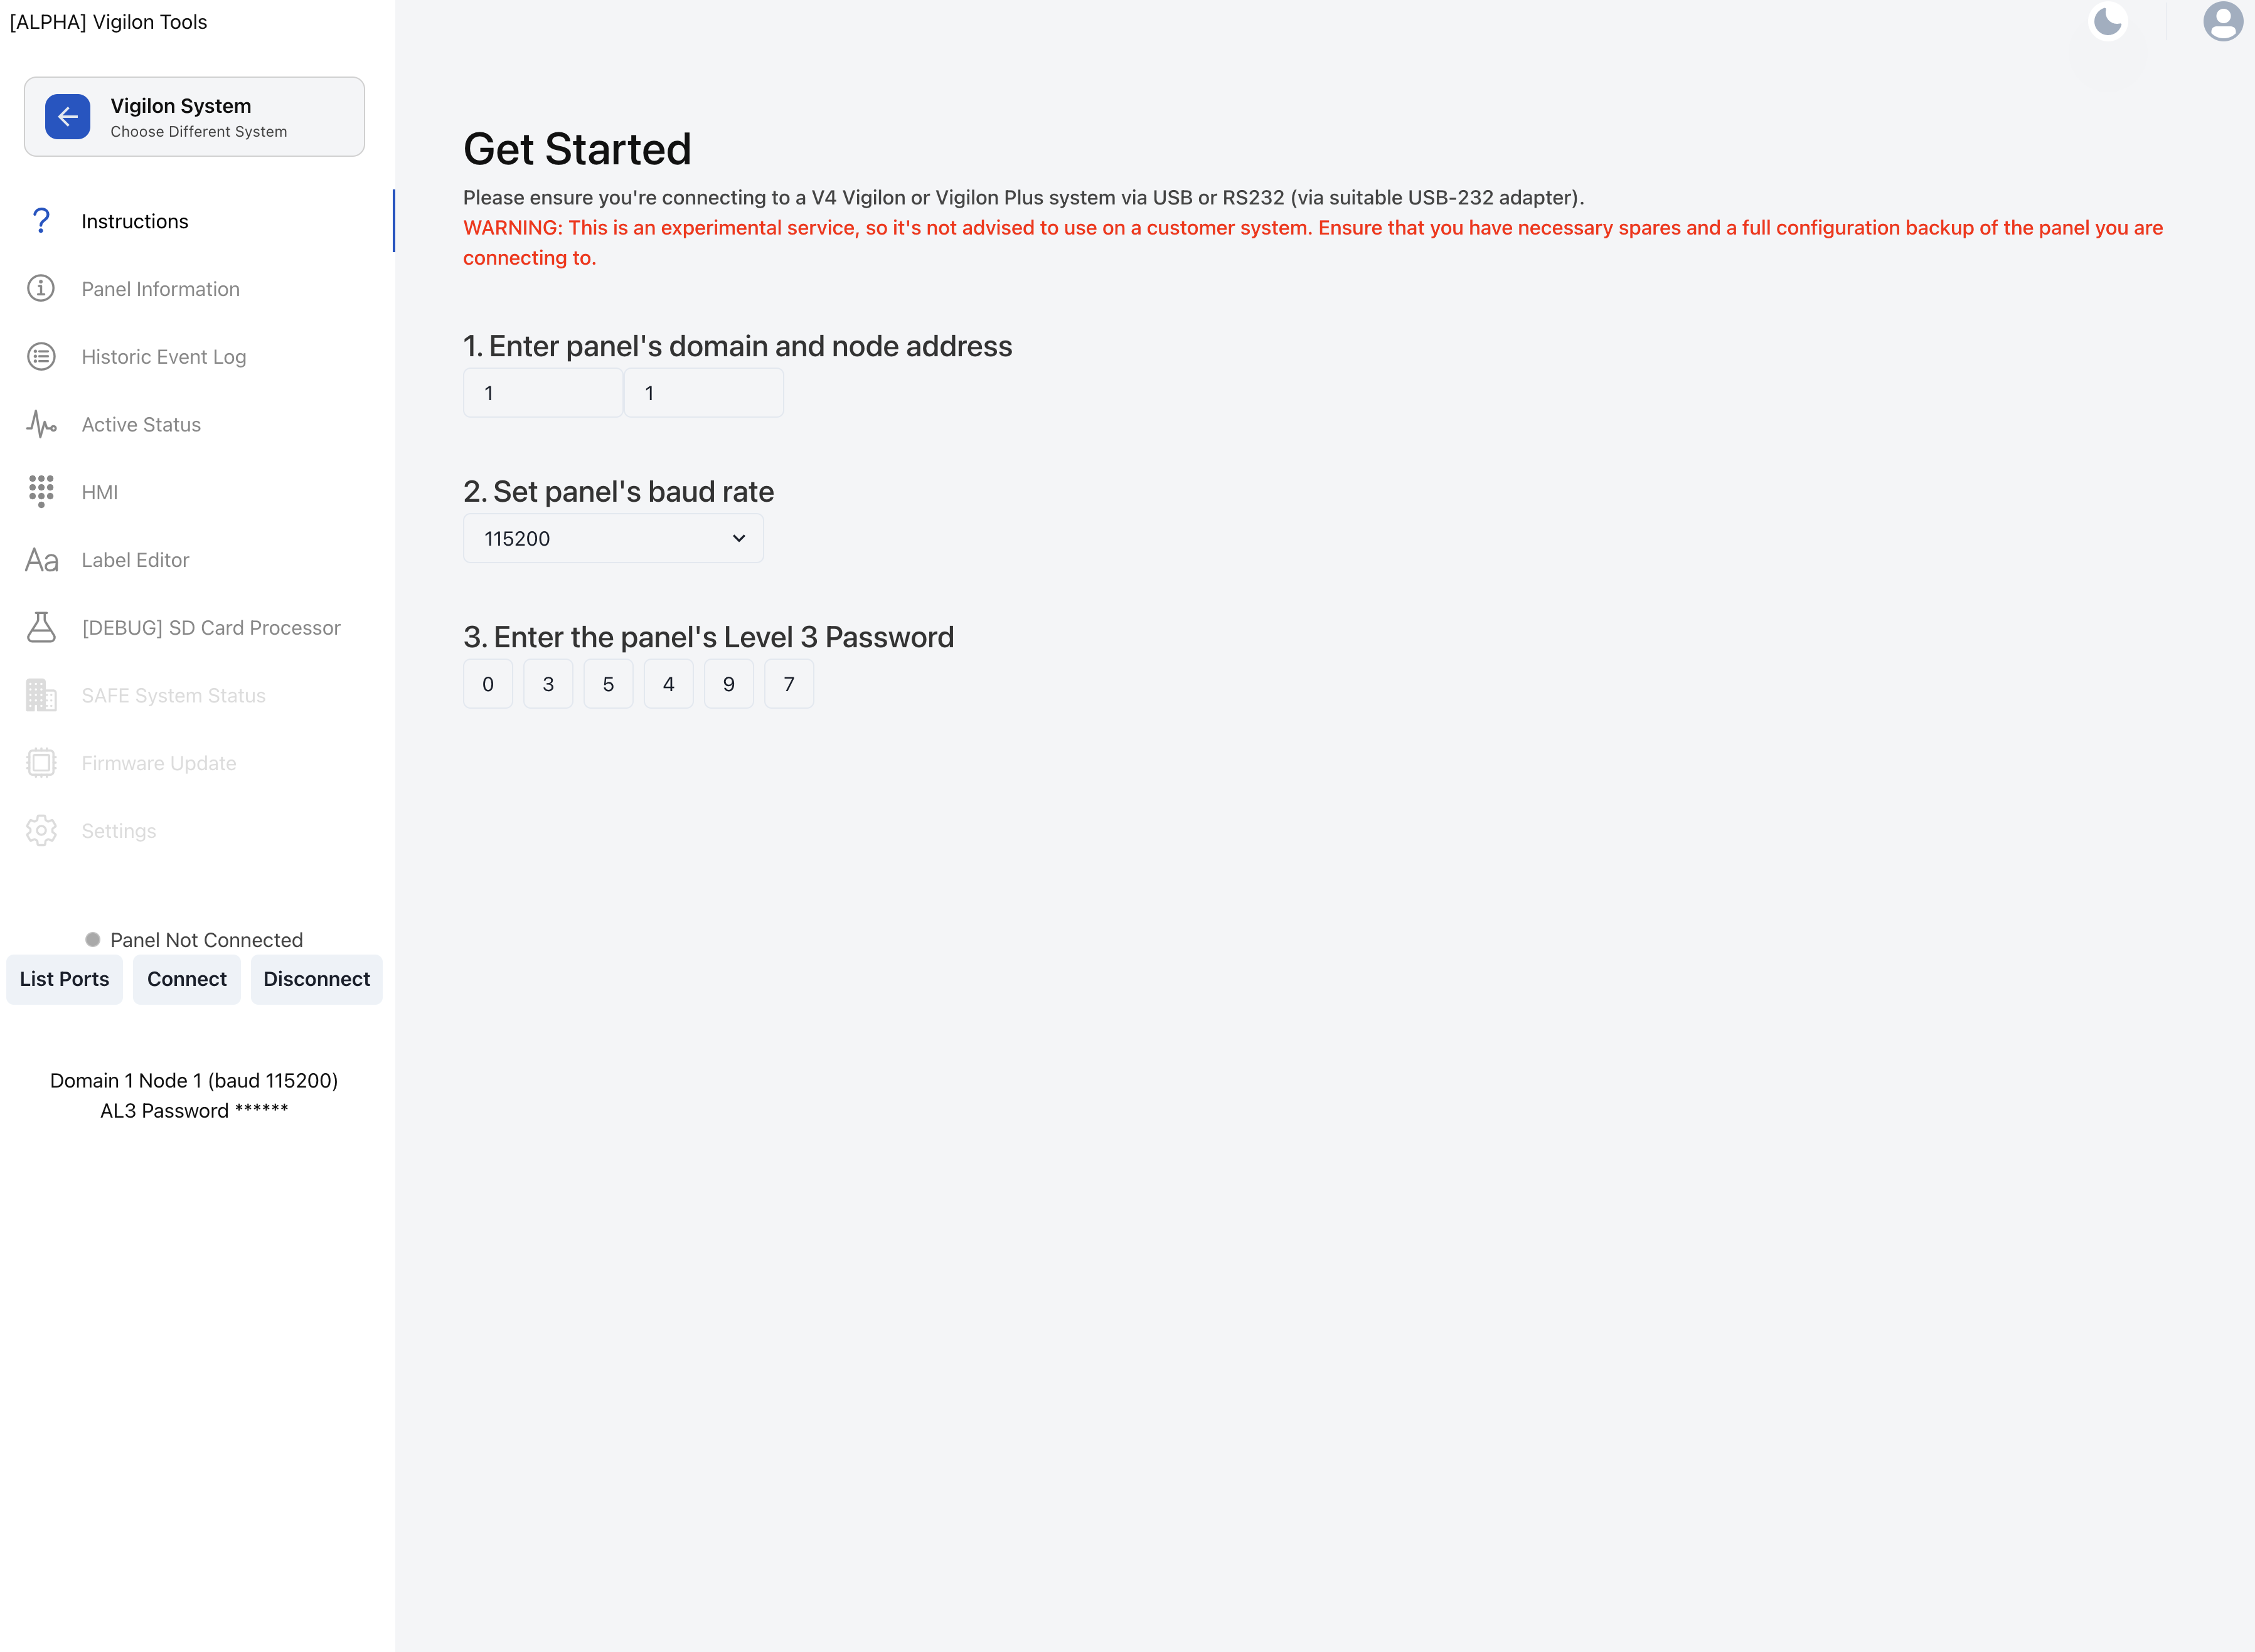Viewport: 2255px width, 1652px height.
Task: Click the Instructions question mark icon
Action: pyautogui.click(x=41, y=221)
